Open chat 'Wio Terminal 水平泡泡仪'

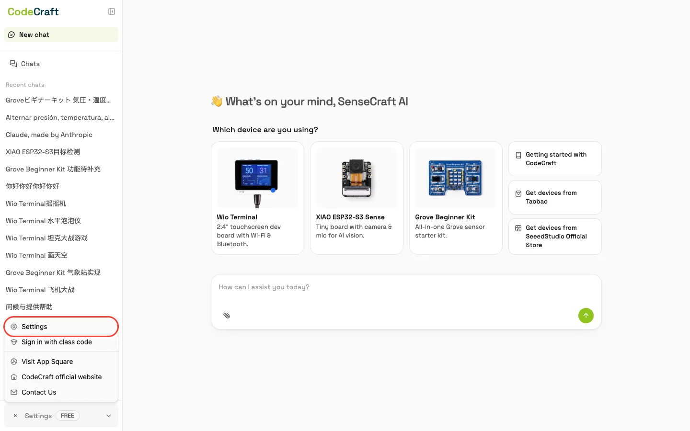tap(43, 221)
